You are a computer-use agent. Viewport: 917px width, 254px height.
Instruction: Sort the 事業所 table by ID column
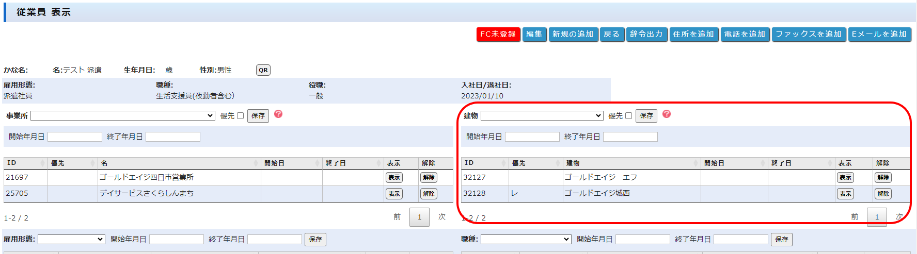tap(25, 163)
